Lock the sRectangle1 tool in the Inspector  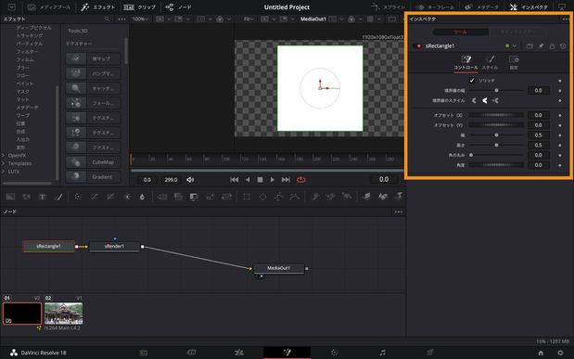[x=552, y=46]
